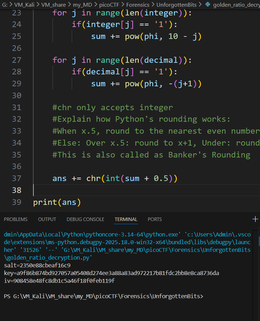Click the new terminal plus icon
Image resolution: width=260 pixels, height=321 pixels.
click(x=255, y=219)
